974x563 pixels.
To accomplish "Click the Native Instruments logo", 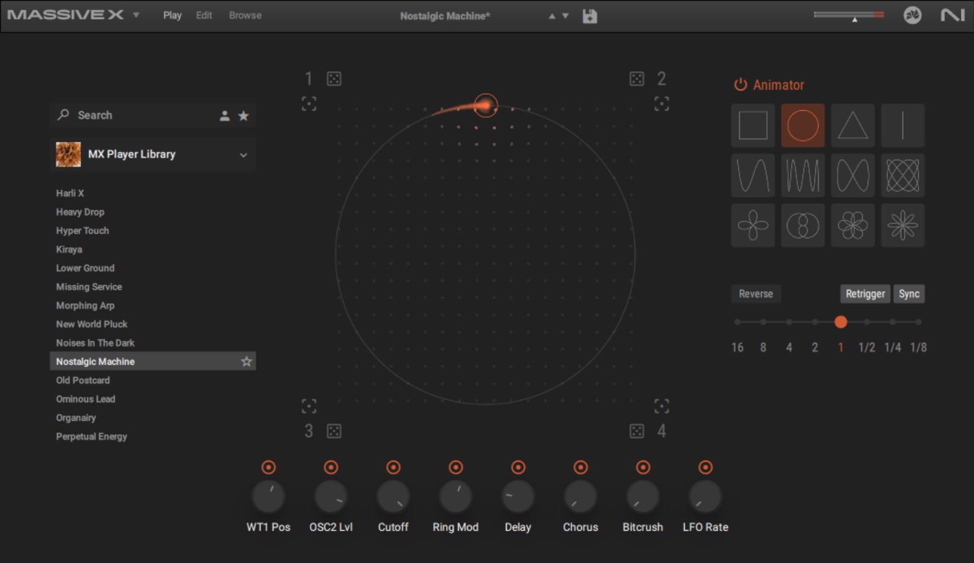I will (952, 15).
